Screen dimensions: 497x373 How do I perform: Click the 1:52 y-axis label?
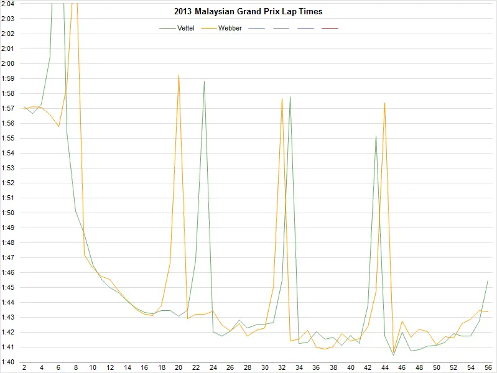tap(8, 183)
